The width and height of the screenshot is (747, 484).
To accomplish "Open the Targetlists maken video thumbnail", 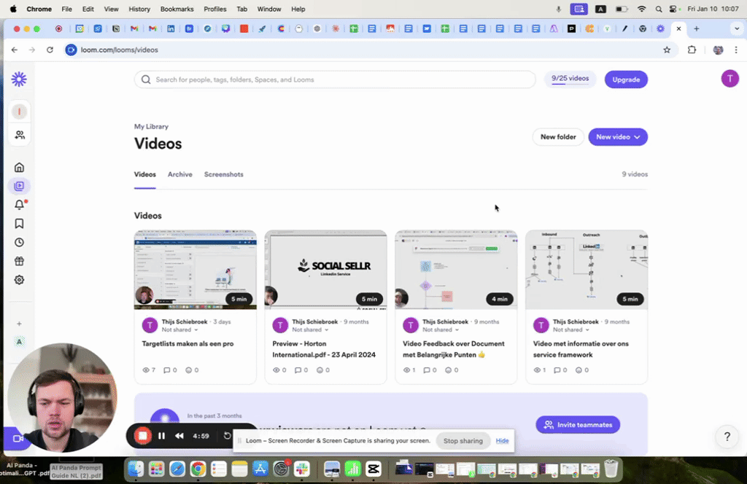I will pyautogui.click(x=195, y=270).
